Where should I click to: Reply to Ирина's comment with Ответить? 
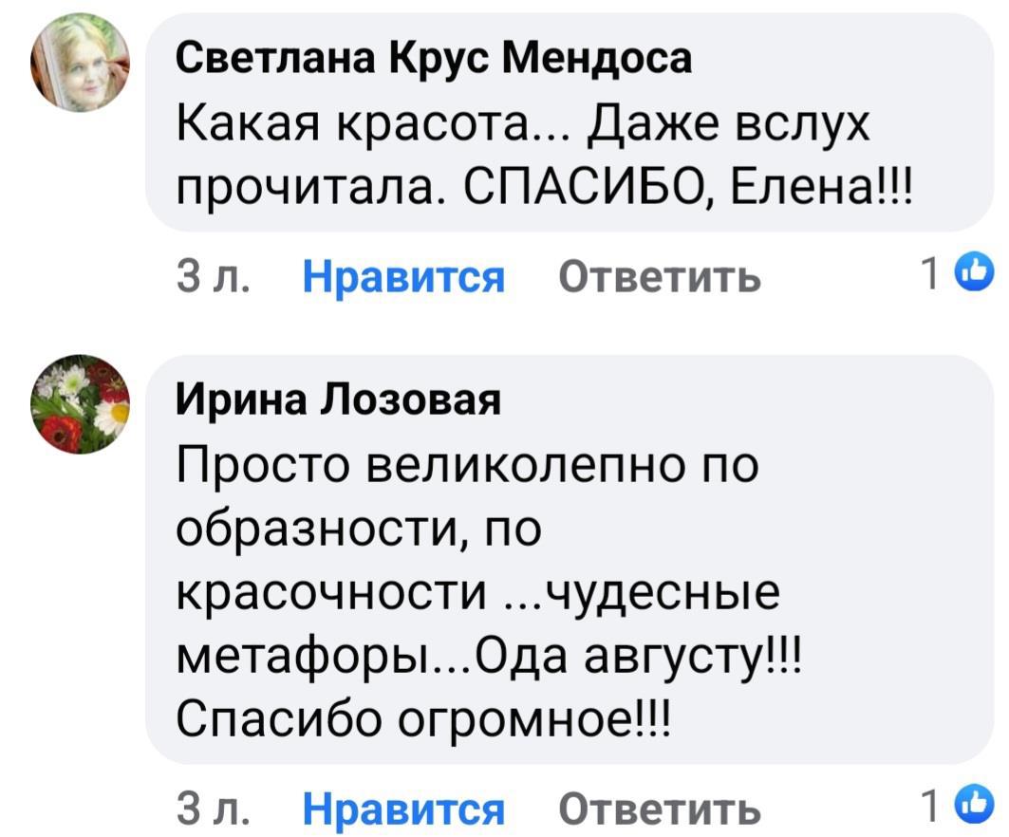660,810
